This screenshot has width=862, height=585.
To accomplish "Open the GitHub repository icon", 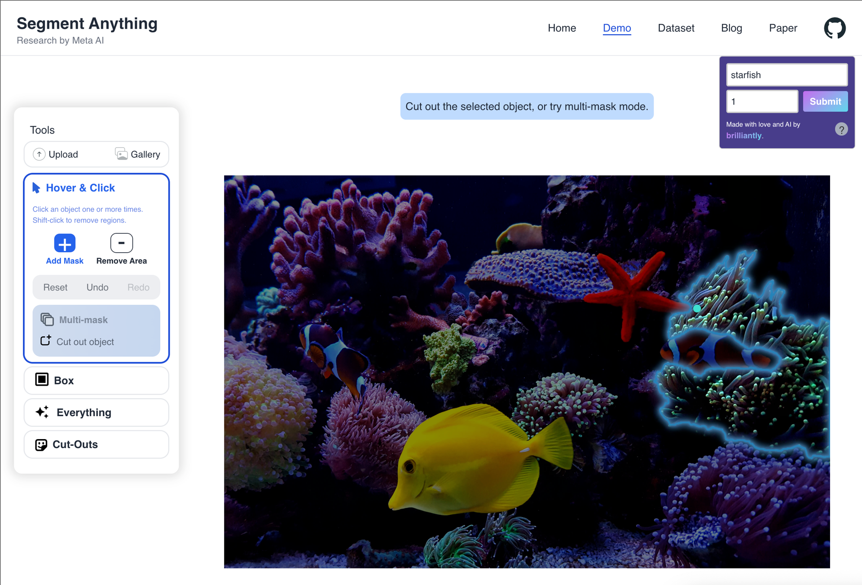I will (835, 28).
